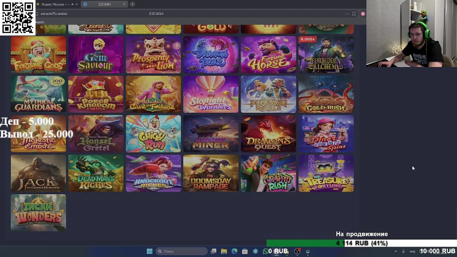Show hidden system tray icons

click(x=396, y=251)
